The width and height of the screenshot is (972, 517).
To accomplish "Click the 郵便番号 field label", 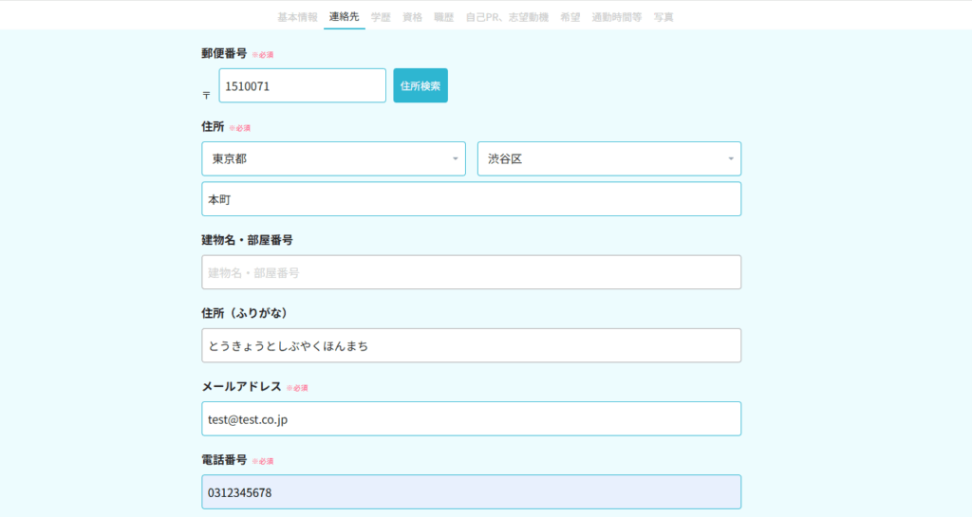I will click(224, 53).
